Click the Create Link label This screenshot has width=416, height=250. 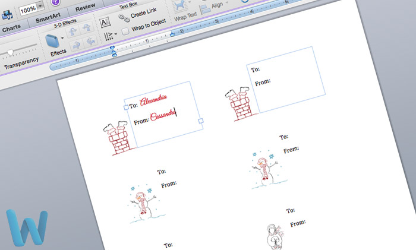[x=144, y=12]
